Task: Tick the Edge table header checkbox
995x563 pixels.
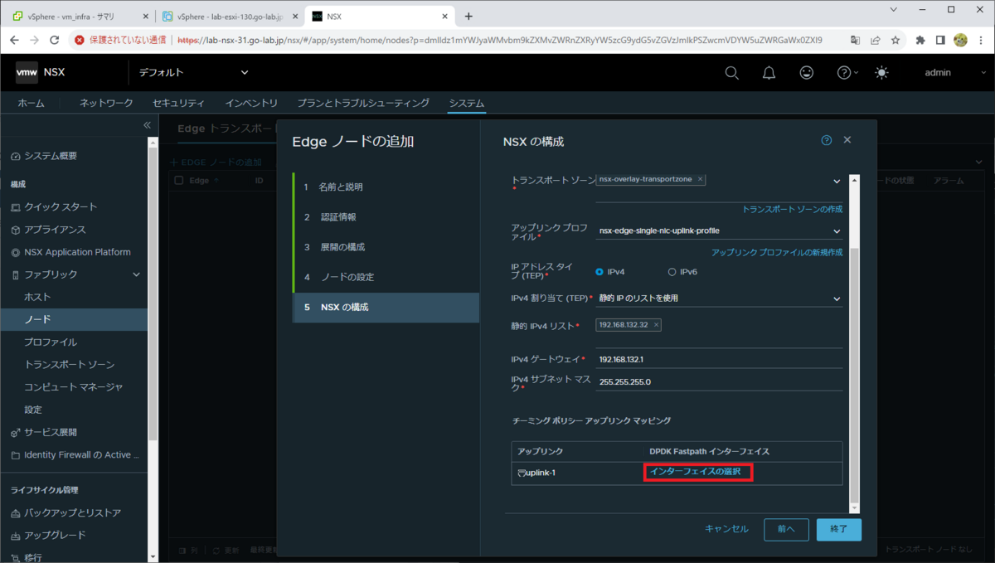Action: (178, 180)
